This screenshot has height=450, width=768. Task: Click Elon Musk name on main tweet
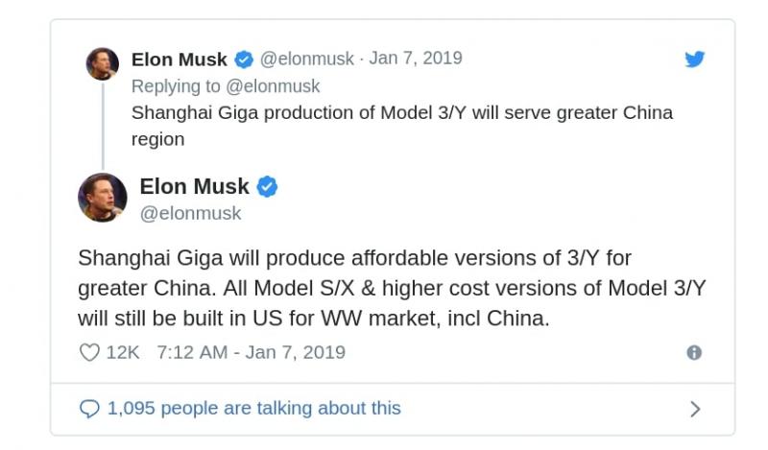(195, 186)
